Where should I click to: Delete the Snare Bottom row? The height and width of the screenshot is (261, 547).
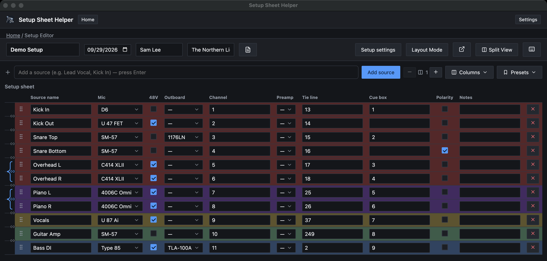click(533, 151)
